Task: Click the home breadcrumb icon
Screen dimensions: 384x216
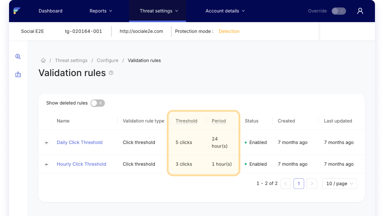Action: [x=43, y=60]
